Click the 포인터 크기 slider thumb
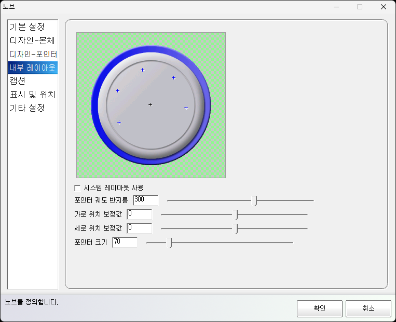 (x=169, y=243)
